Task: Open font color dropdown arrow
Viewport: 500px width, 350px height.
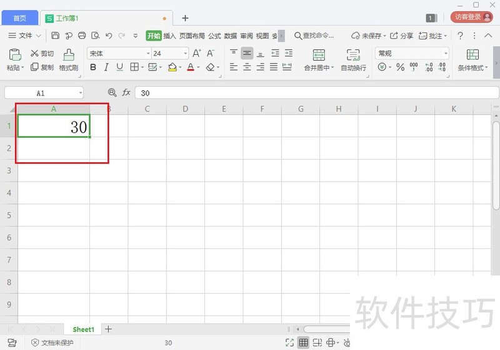Action: click(x=198, y=67)
